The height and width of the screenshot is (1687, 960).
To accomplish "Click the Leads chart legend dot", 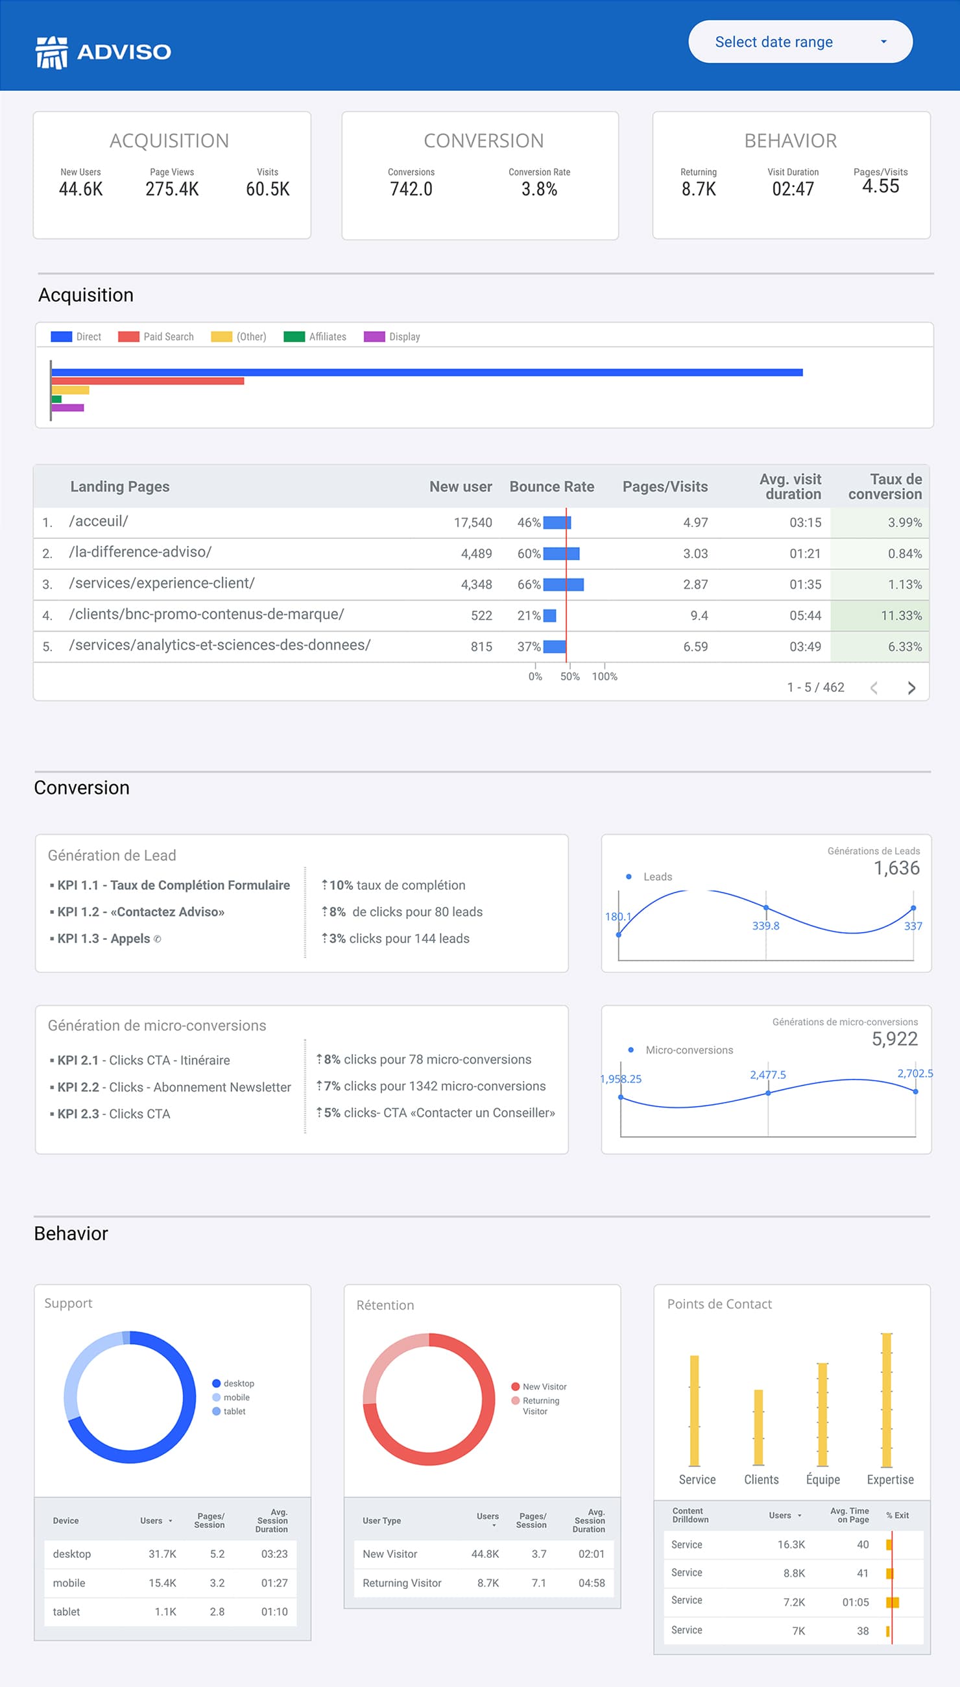I will [629, 877].
